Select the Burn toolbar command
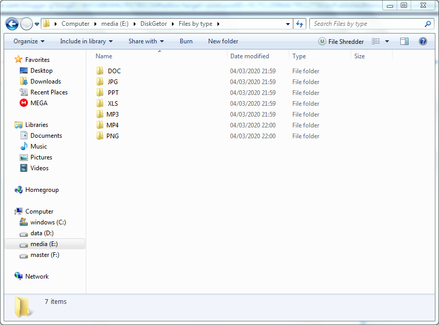439x325 pixels. coord(186,41)
